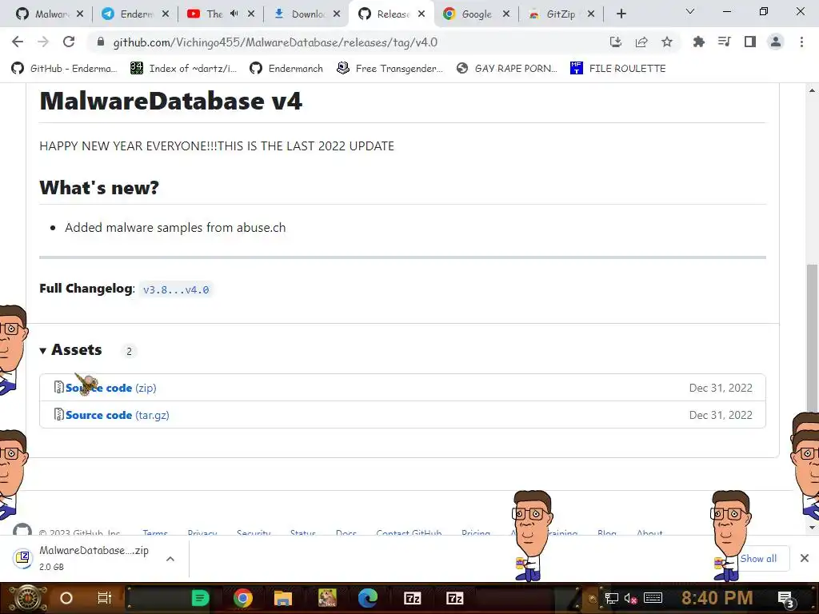Open Microsoft Edge from the taskbar
Viewport: 819px width, 614px height.
[x=368, y=598]
